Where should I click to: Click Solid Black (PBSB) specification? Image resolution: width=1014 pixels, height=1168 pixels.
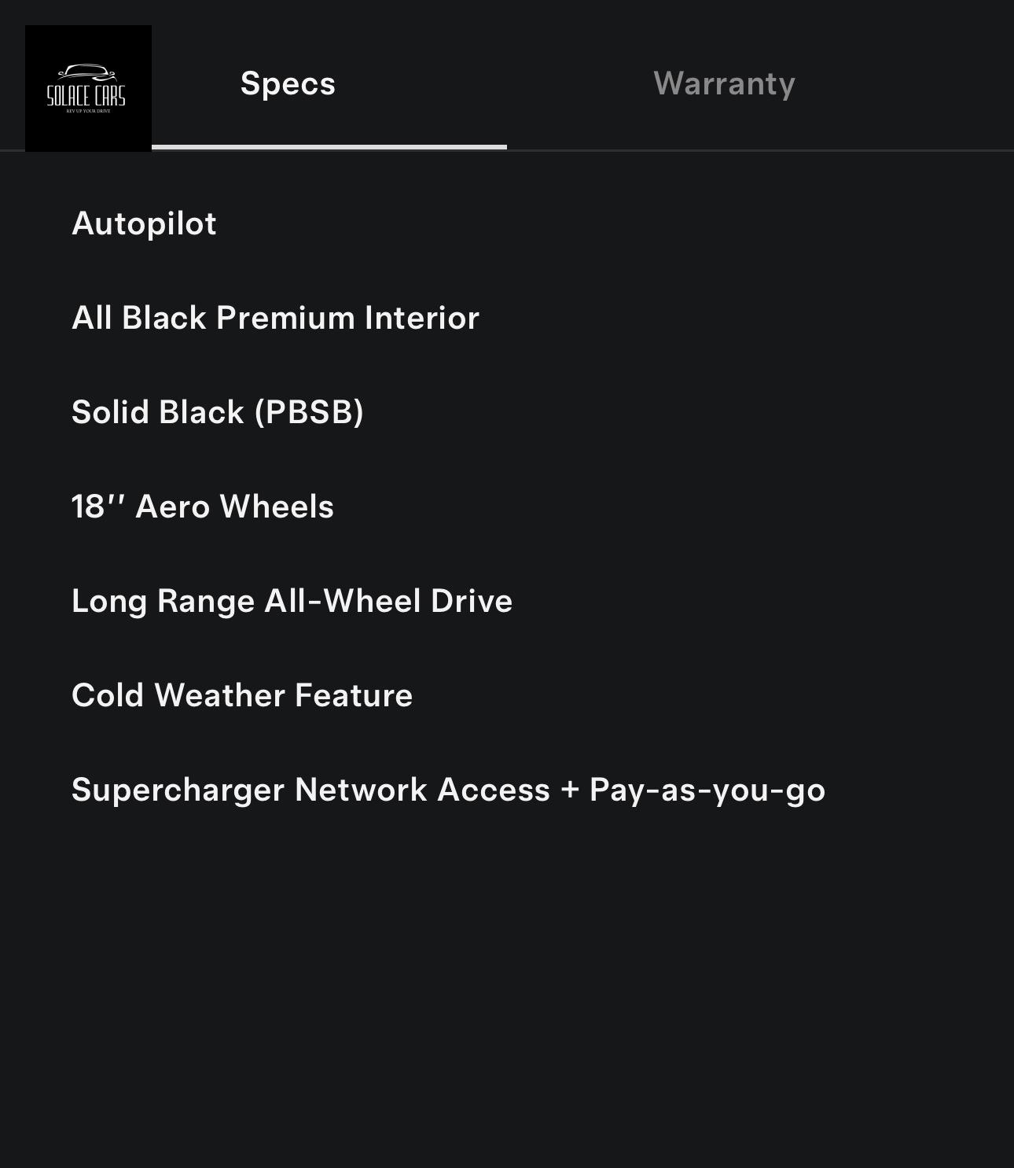pyautogui.click(x=219, y=412)
